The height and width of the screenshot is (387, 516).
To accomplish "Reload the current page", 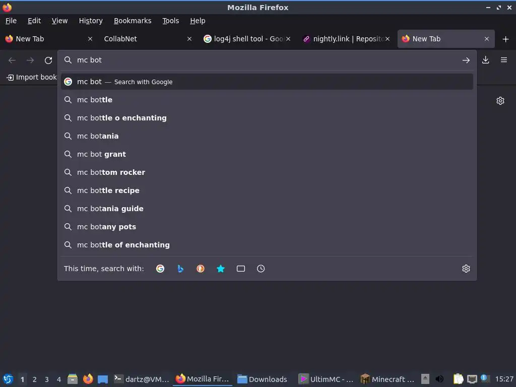I will pyautogui.click(x=48, y=60).
